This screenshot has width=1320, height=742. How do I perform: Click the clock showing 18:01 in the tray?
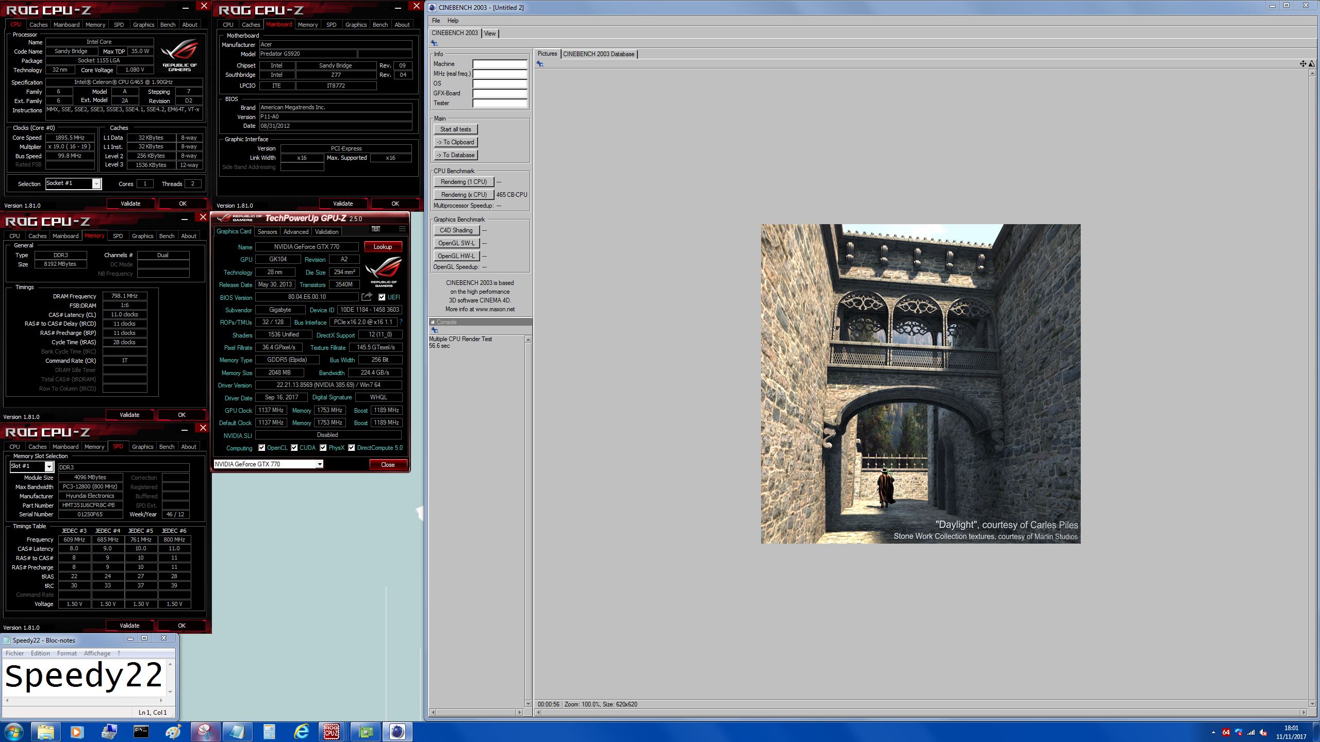point(1291,728)
